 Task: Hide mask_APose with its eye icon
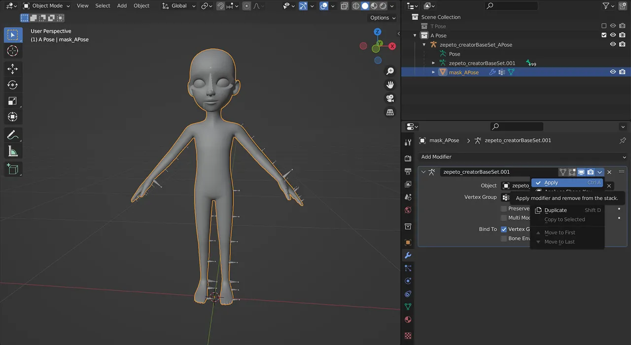pyautogui.click(x=613, y=72)
